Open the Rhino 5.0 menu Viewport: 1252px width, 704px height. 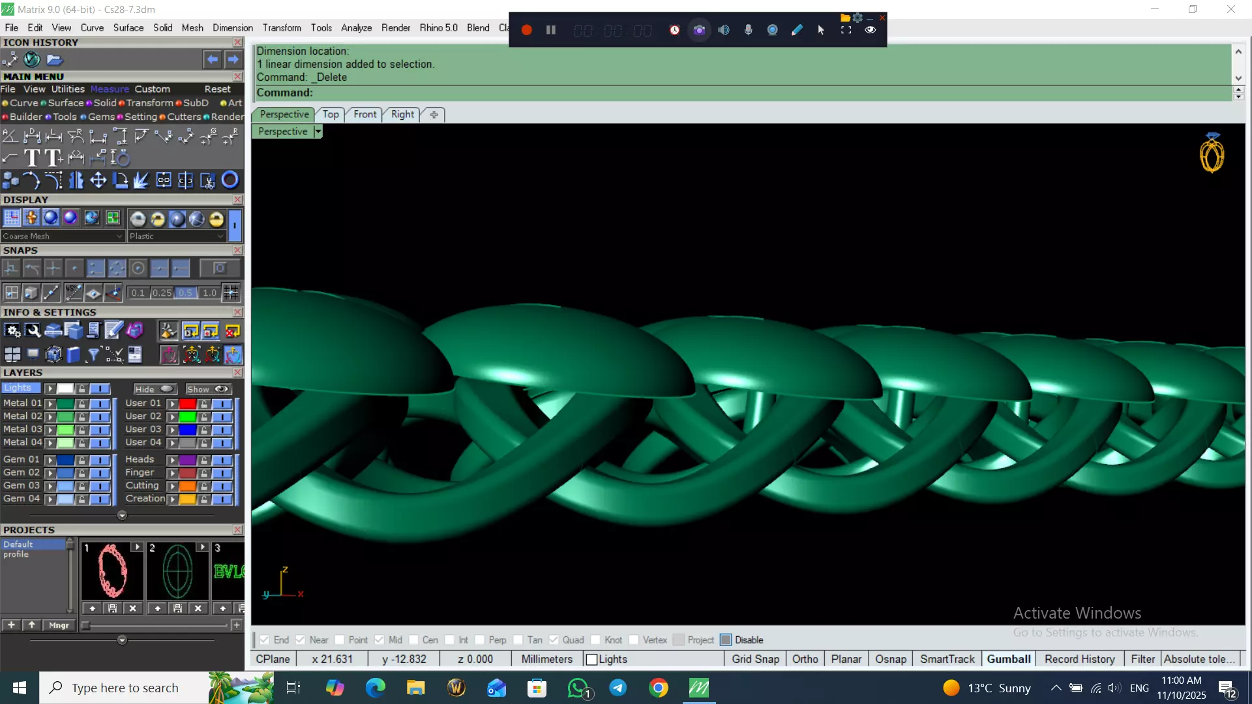coord(439,28)
